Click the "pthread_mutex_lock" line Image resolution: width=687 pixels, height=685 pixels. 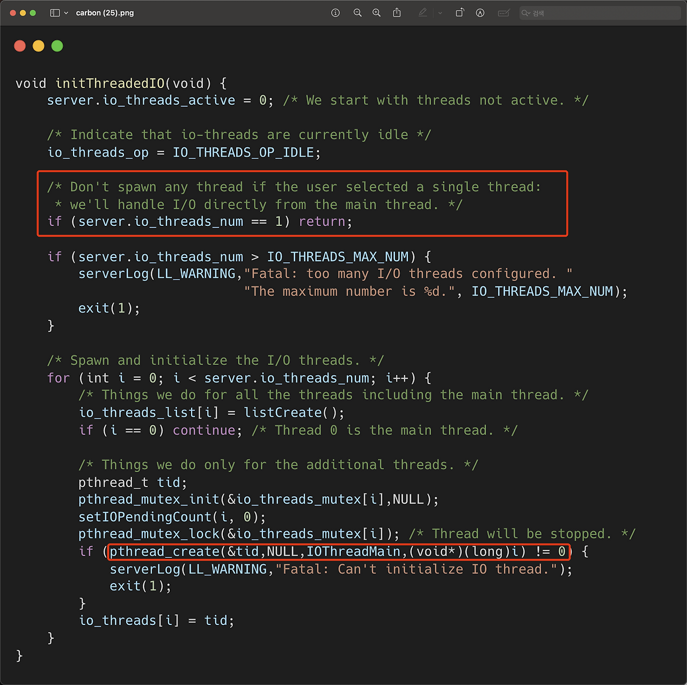click(x=239, y=534)
